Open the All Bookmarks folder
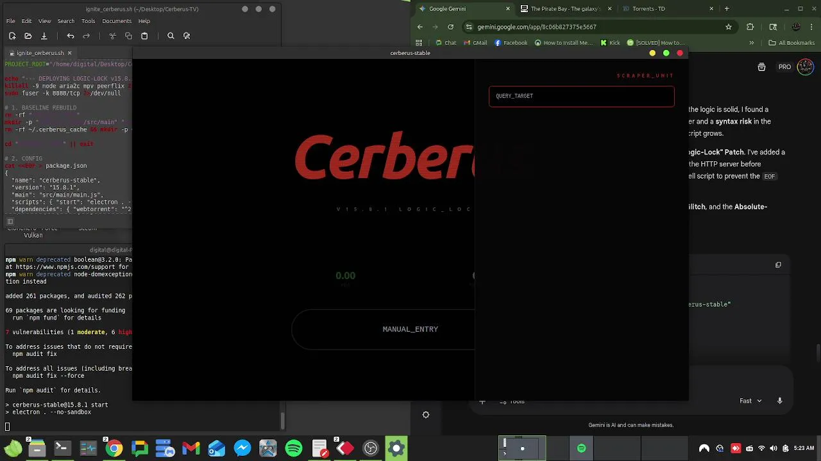821x461 pixels. (791, 43)
